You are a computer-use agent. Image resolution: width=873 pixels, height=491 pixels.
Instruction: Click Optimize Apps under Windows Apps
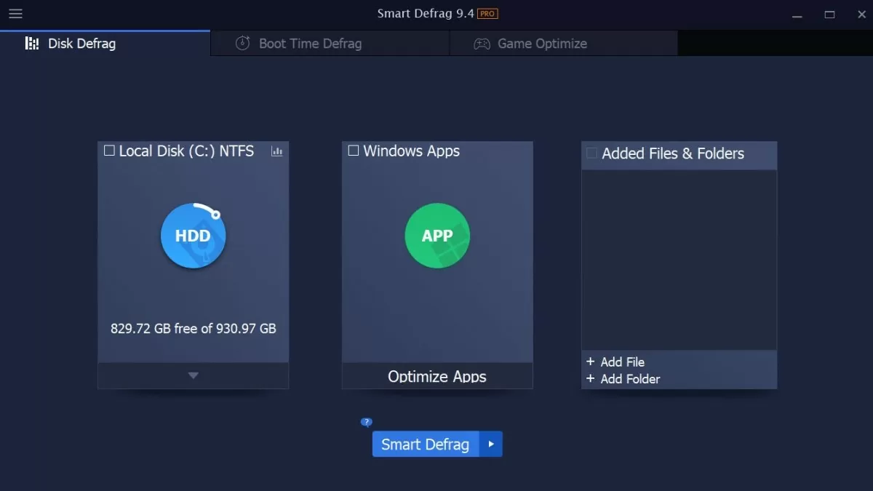(x=436, y=376)
